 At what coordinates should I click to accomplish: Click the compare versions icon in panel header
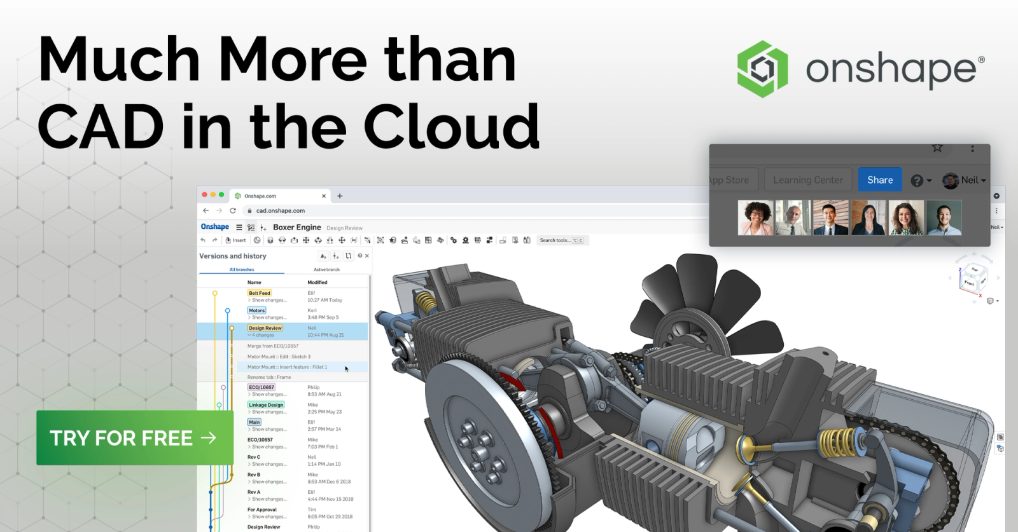[x=348, y=256]
